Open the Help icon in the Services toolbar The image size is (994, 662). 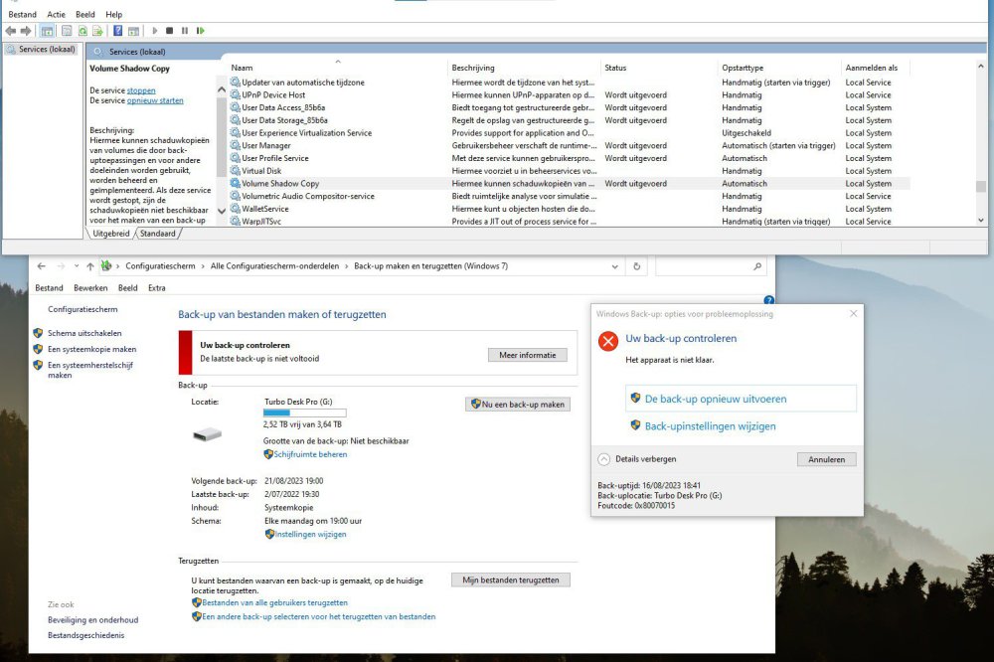click(x=118, y=30)
